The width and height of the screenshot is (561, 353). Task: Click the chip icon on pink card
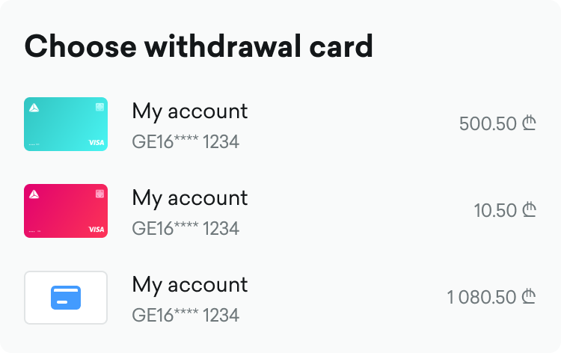[x=99, y=194]
